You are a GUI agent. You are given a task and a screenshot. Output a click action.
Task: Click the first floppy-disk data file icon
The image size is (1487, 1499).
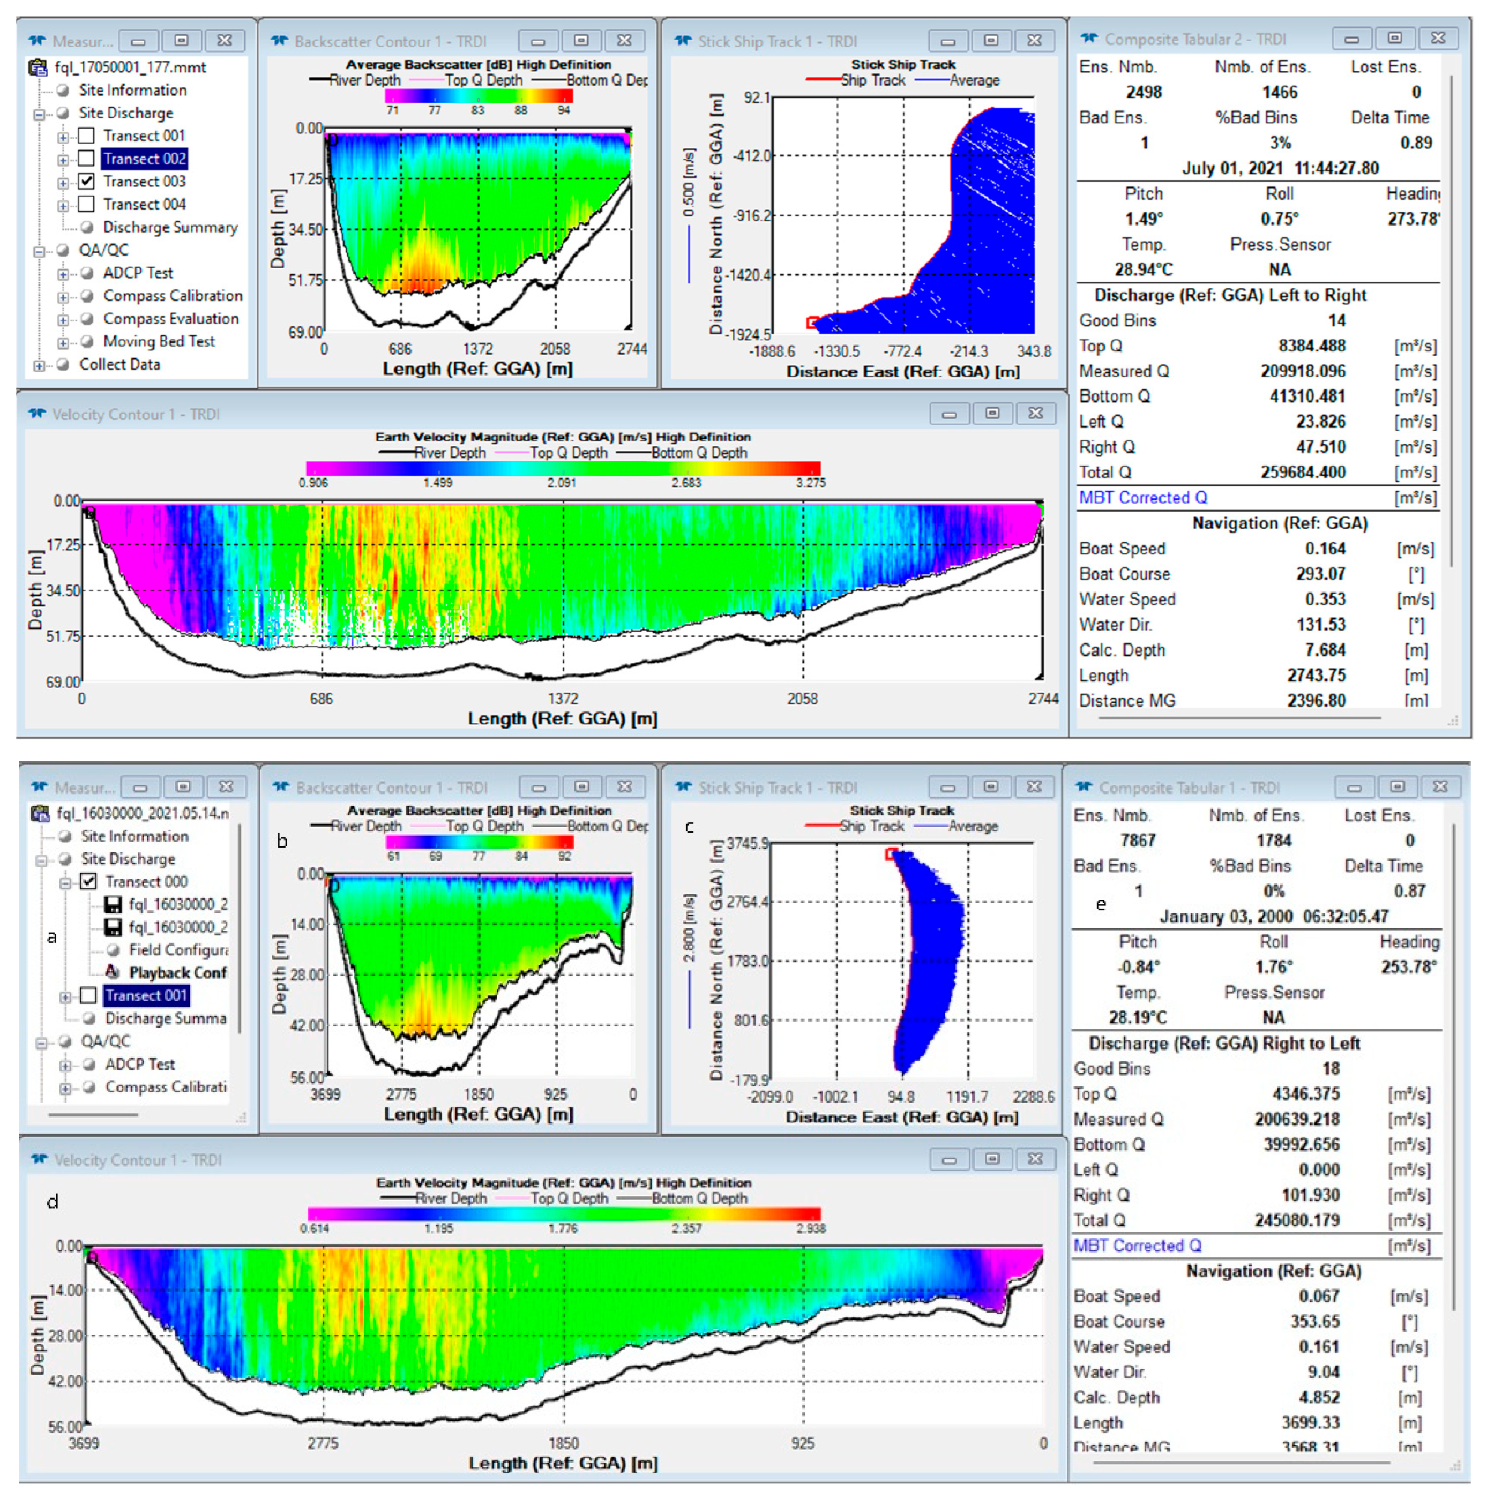[x=113, y=905]
